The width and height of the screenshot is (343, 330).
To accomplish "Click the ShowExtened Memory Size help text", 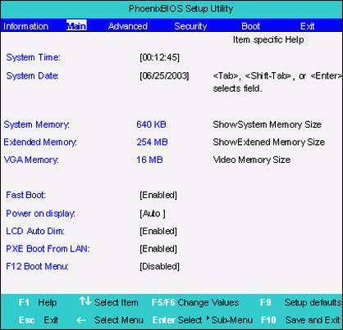I will (269, 142).
